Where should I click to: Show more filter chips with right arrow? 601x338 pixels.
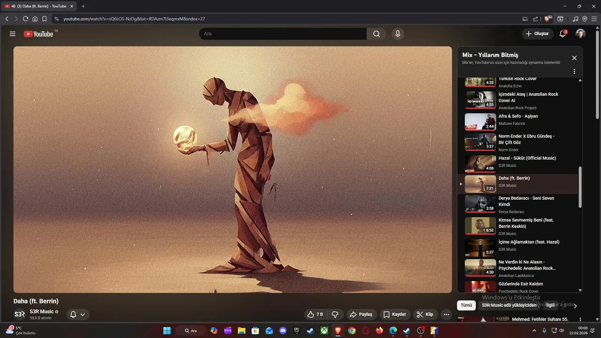coord(575,306)
